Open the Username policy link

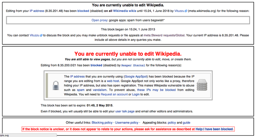click(x=127, y=123)
